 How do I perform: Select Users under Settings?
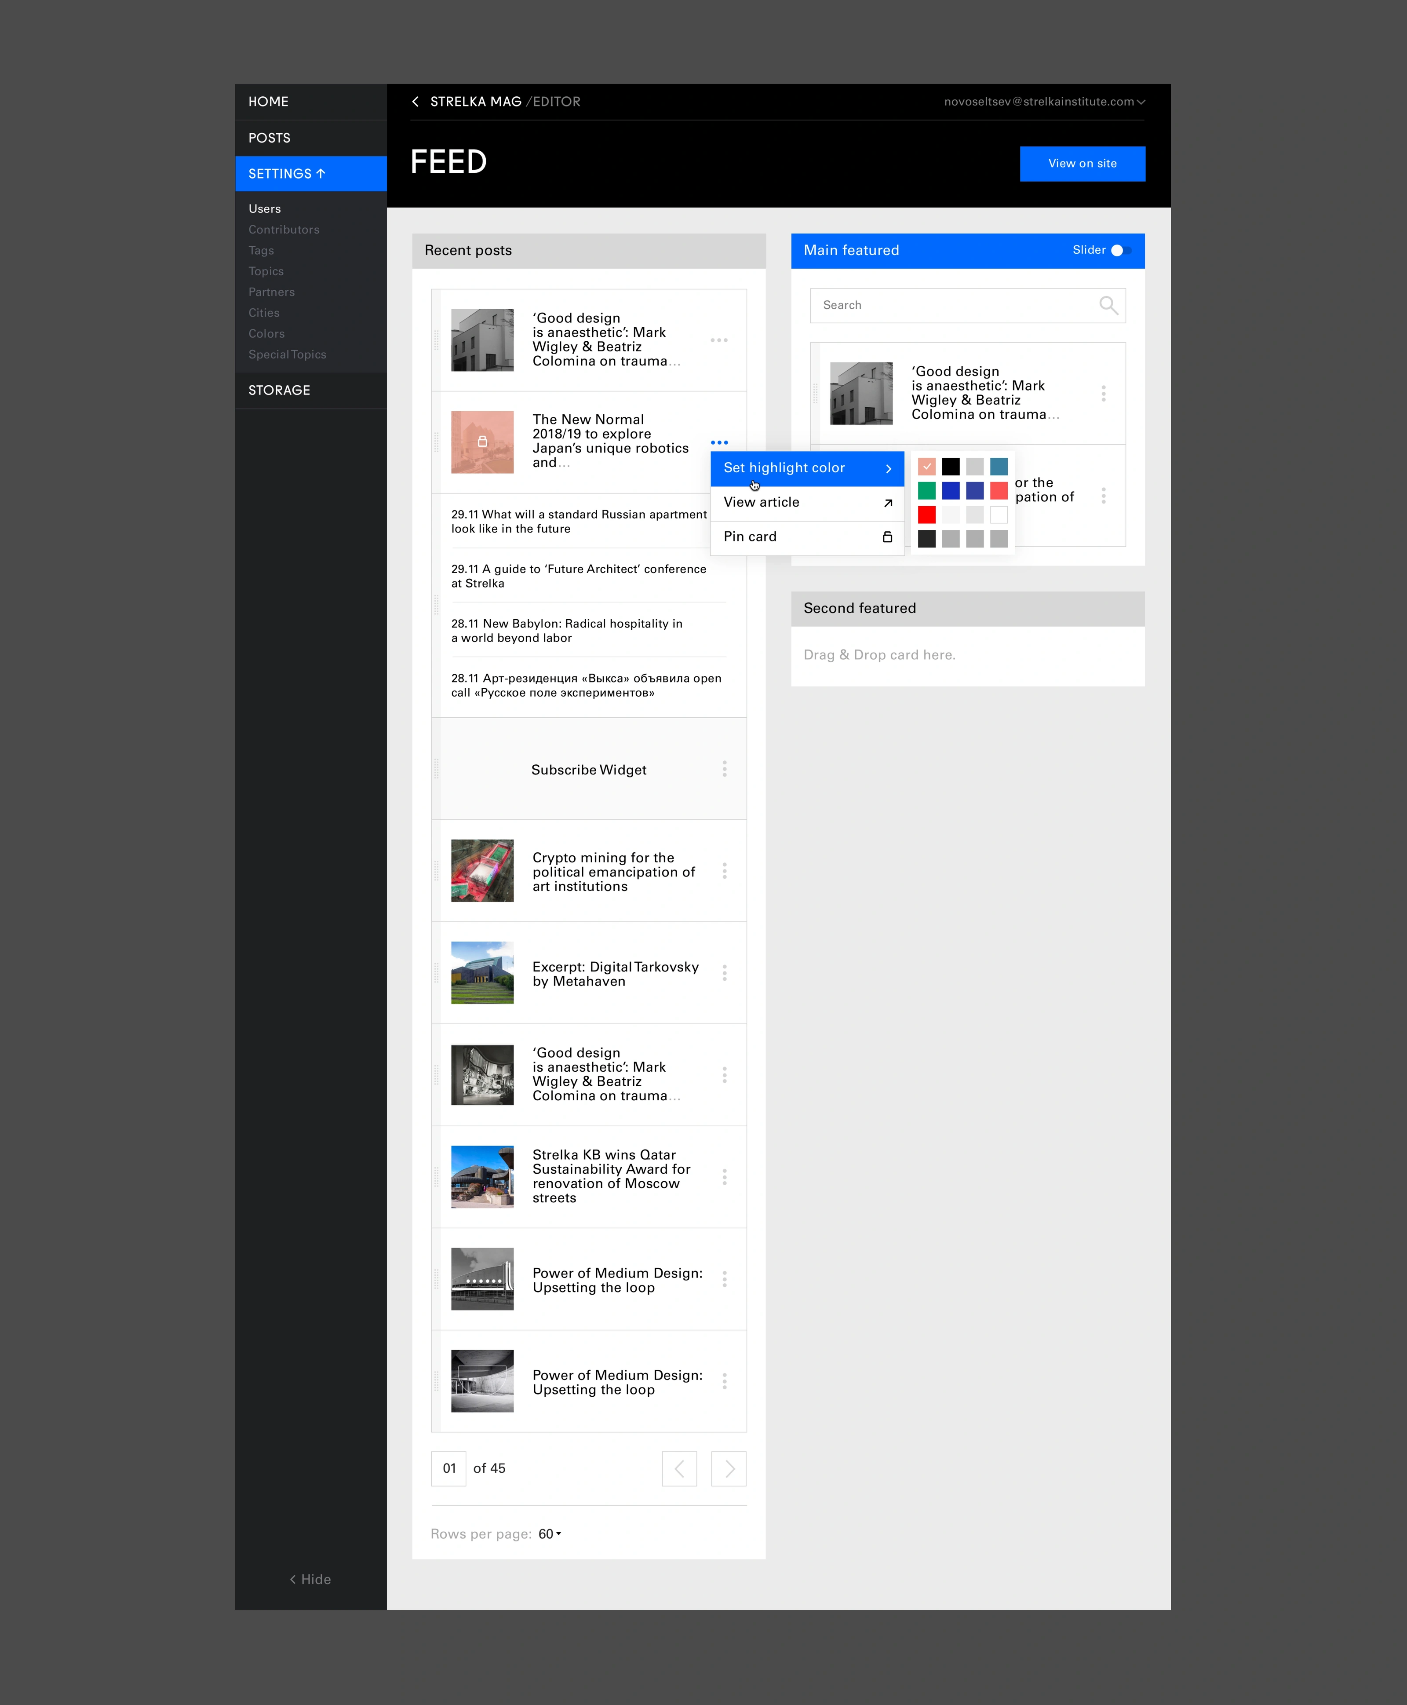pos(265,209)
